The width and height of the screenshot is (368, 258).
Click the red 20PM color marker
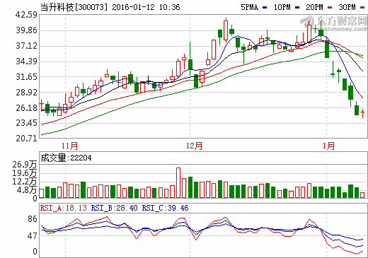click(x=330, y=8)
